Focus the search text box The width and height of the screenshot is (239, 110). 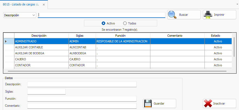click(x=102, y=15)
